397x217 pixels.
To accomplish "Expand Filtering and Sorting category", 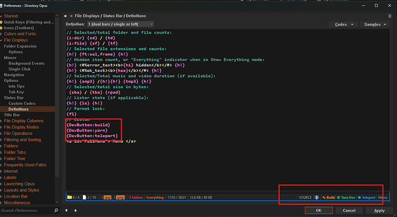I will click(x=1, y=140).
